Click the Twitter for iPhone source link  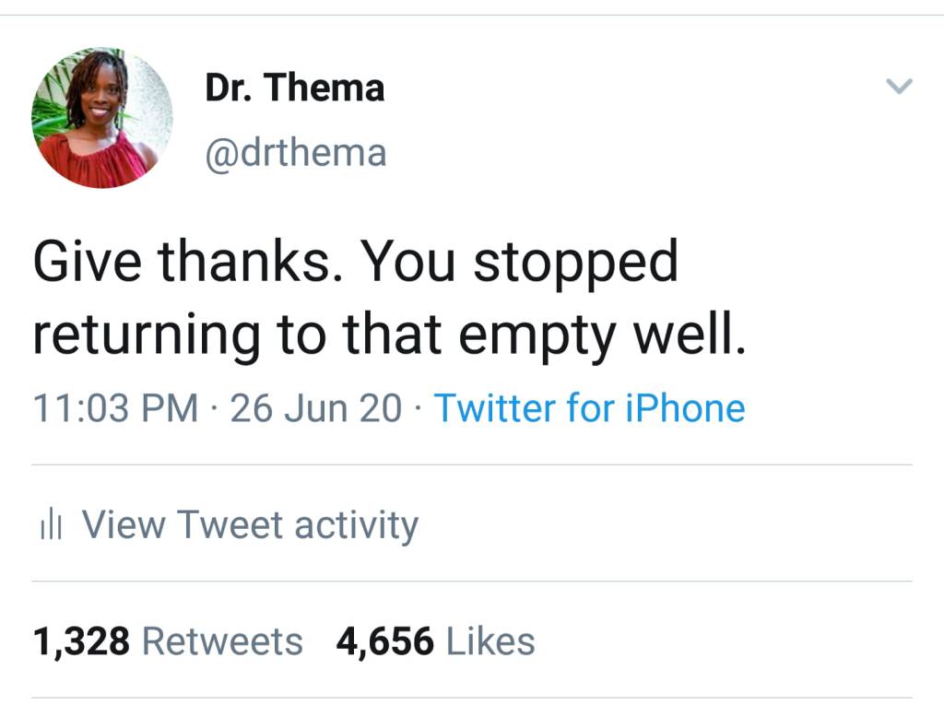coord(589,407)
